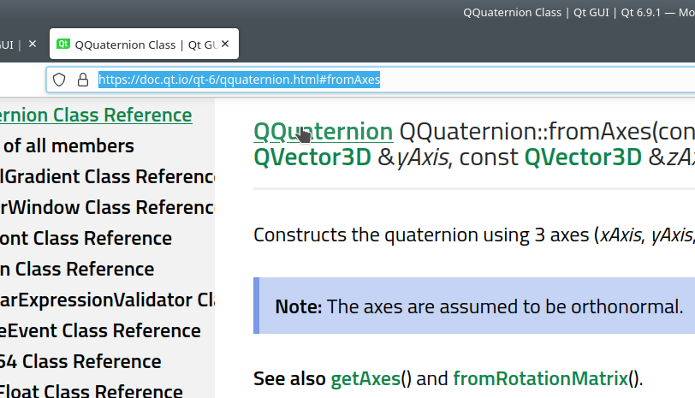Screen dimensions: 695x398
Task: Open the QVector3D link before zAxis
Action: point(583,157)
